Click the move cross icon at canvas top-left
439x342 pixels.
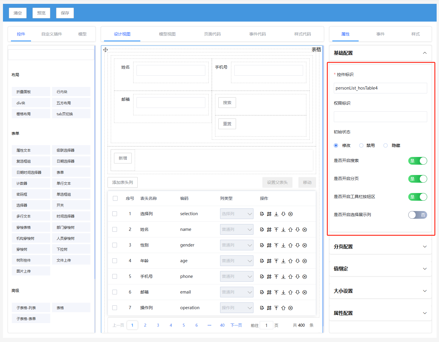pyautogui.click(x=105, y=50)
